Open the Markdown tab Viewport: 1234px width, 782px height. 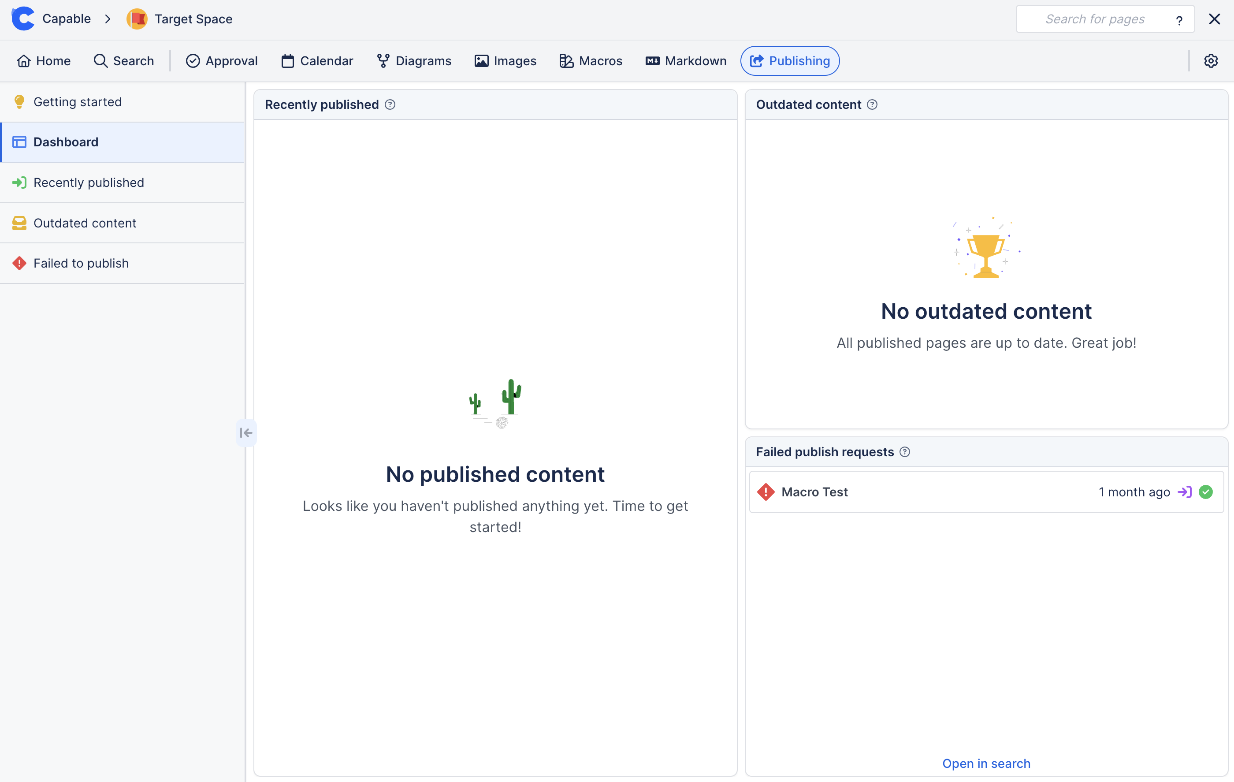686,61
